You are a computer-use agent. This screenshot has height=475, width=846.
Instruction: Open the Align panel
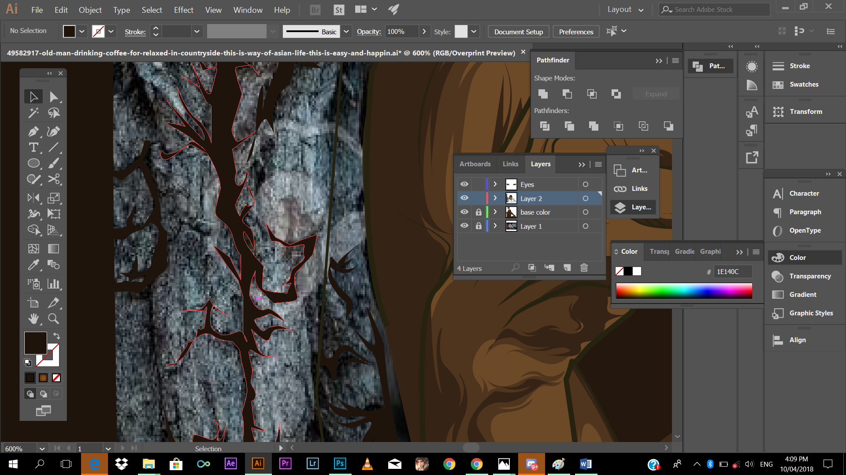pos(798,340)
